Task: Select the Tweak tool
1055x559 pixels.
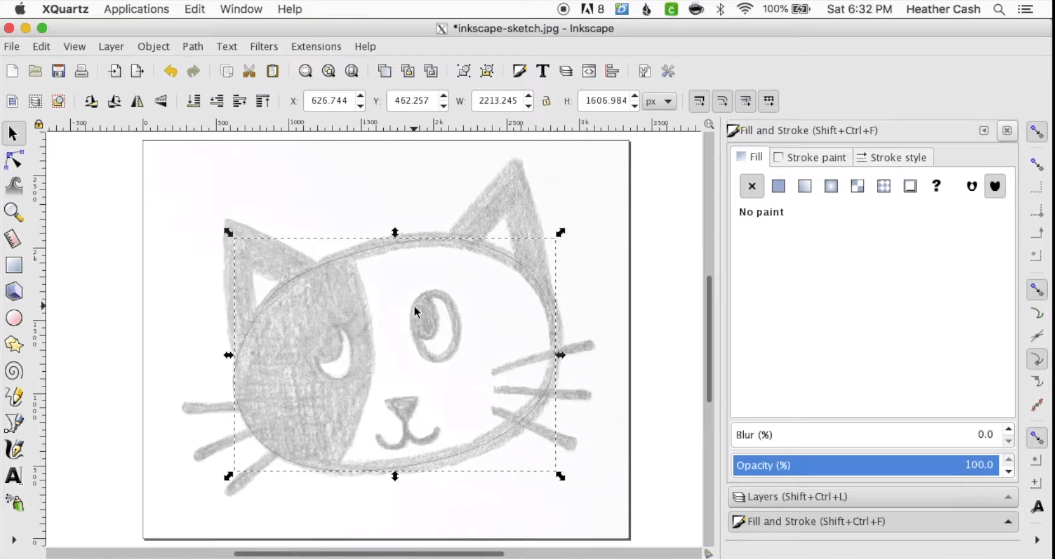Action: (13, 186)
